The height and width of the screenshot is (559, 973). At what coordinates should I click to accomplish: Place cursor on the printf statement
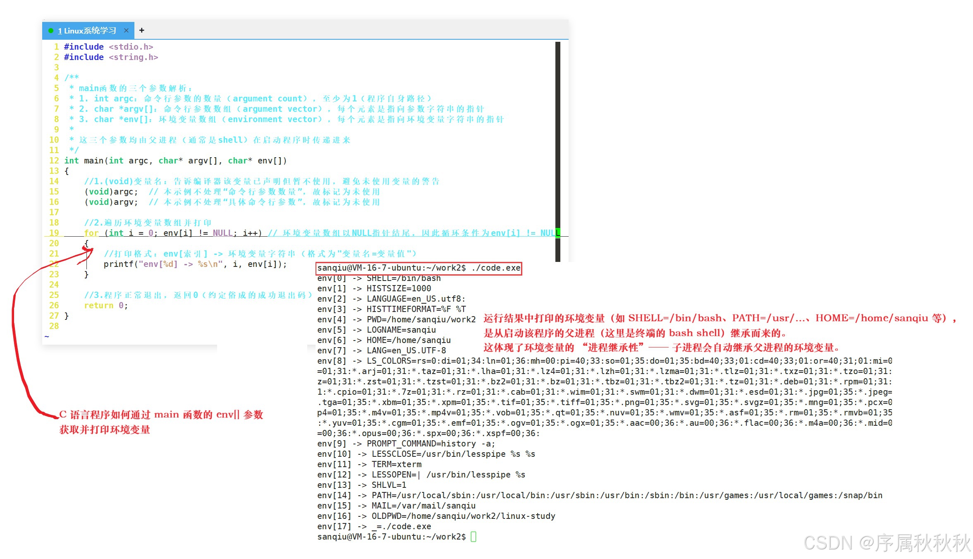(194, 264)
